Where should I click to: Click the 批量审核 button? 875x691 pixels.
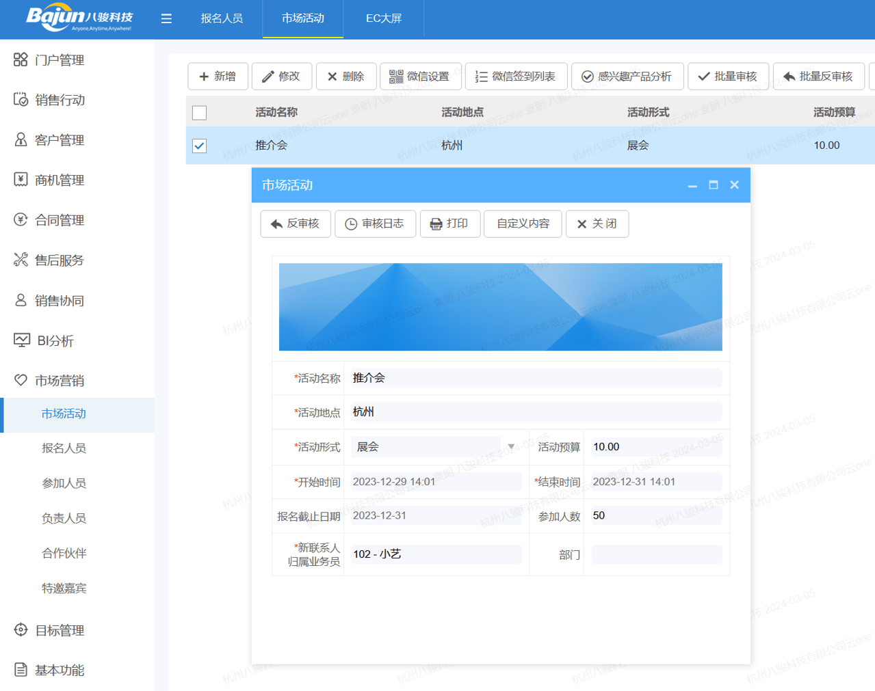728,76
